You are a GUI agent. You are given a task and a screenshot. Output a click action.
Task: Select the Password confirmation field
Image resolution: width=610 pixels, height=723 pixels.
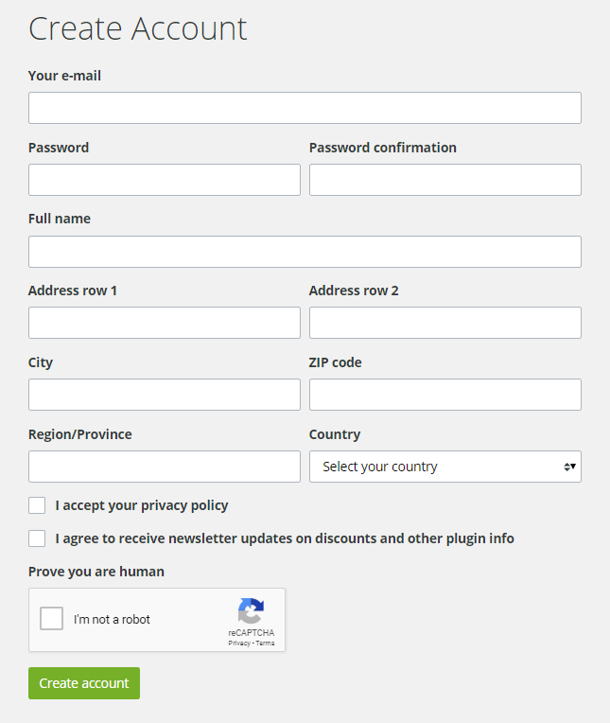click(444, 180)
